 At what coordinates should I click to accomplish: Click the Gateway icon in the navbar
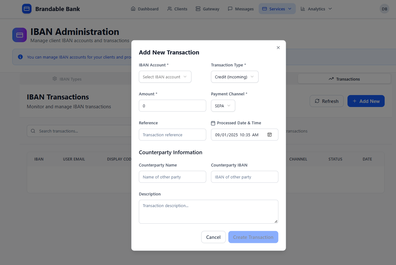click(198, 9)
